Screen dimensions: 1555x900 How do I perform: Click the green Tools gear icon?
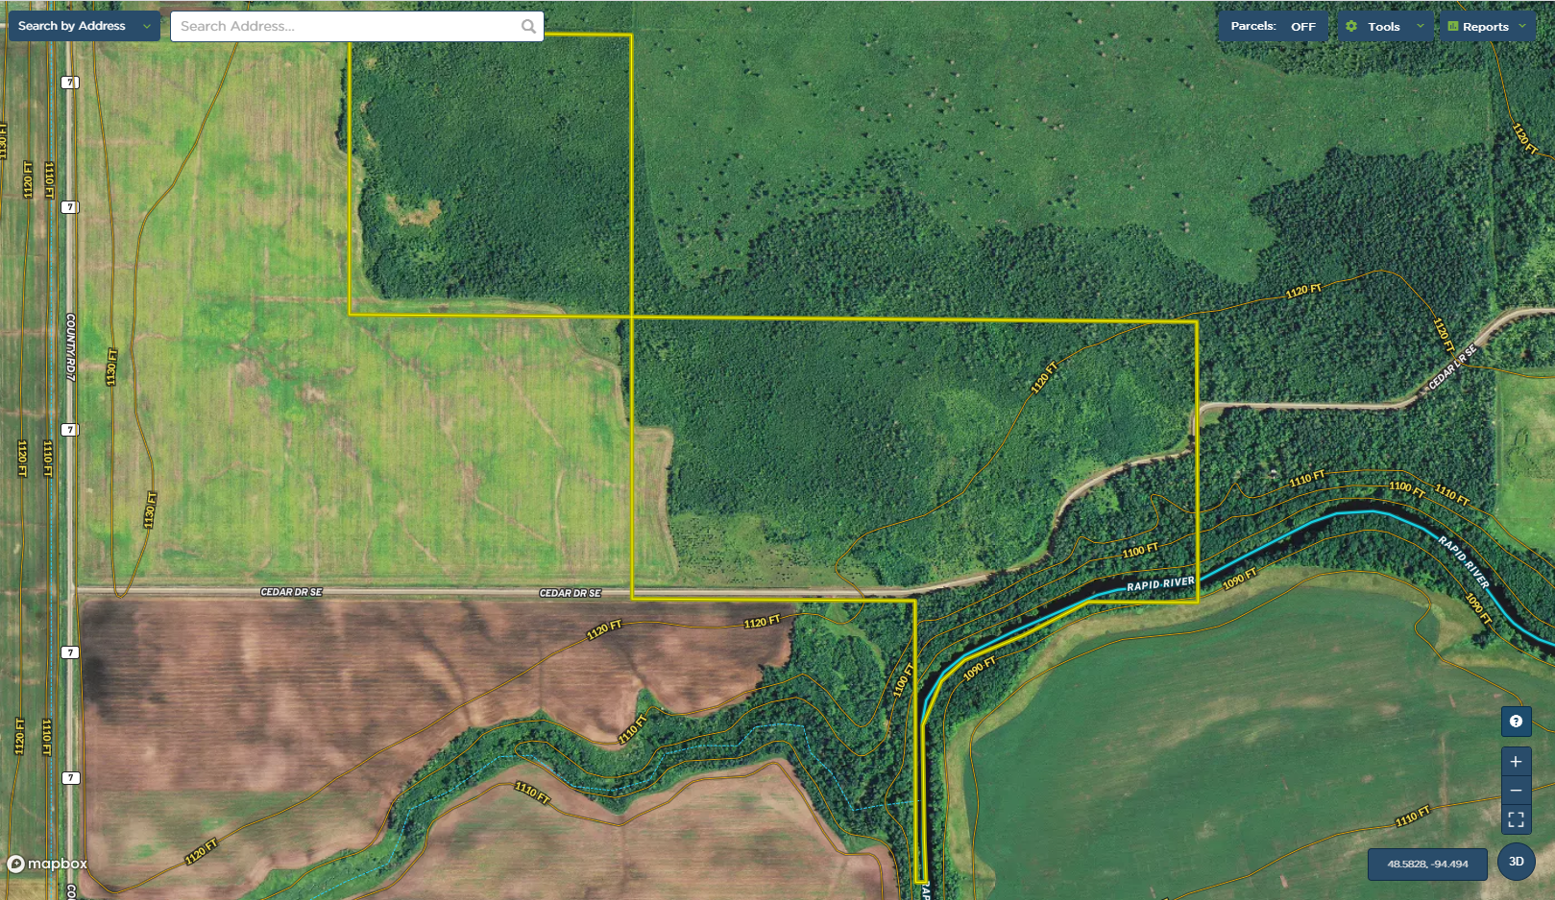click(1351, 27)
